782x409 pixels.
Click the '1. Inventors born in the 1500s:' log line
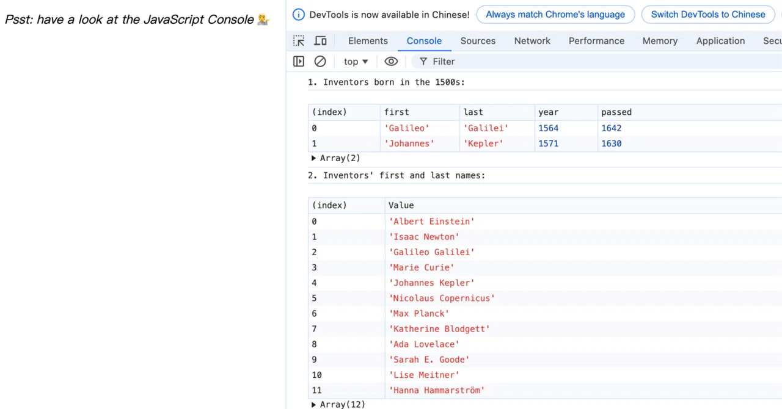[386, 82]
